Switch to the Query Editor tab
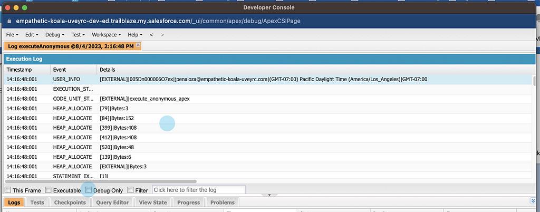The image size is (540, 212). (113, 203)
